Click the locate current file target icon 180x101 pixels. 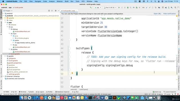click(49, 11)
